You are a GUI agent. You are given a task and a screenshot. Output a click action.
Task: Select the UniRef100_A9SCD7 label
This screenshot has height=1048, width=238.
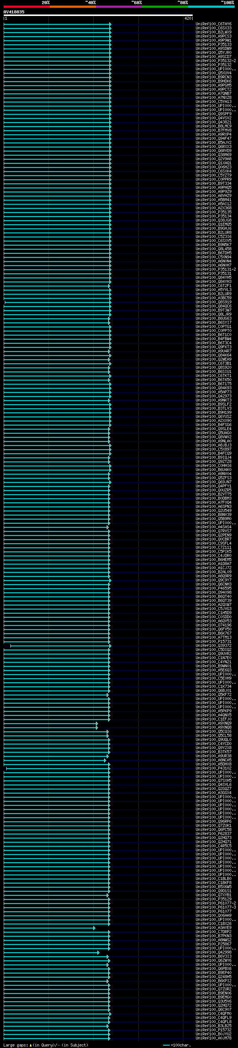[x=213, y=57]
